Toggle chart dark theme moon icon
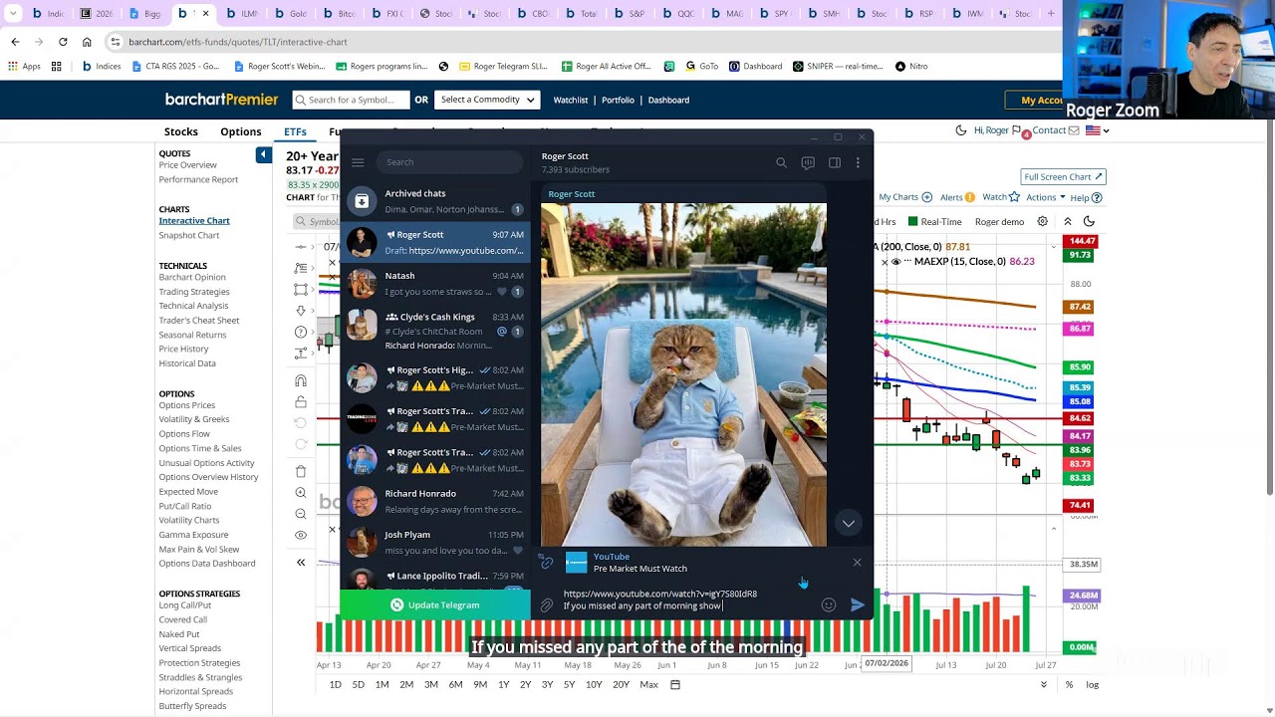The width and height of the screenshot is (1275, 717). (1090, 222)
